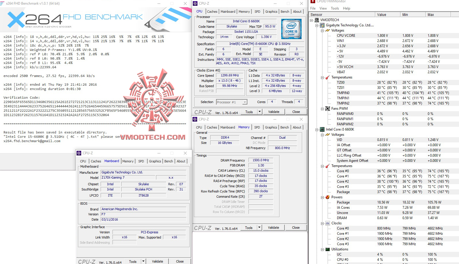This screenshot has height=264, width=459.
Task: Click the Utilizations icon in HWMonitor tree
Action: (x=328, y=249)
